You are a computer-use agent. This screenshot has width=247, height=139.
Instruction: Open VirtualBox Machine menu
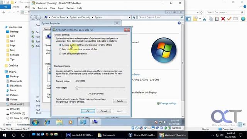[42, 8]
